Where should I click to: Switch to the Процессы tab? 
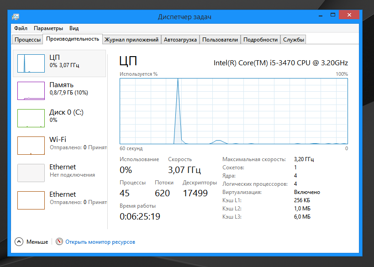coord(27,40)
